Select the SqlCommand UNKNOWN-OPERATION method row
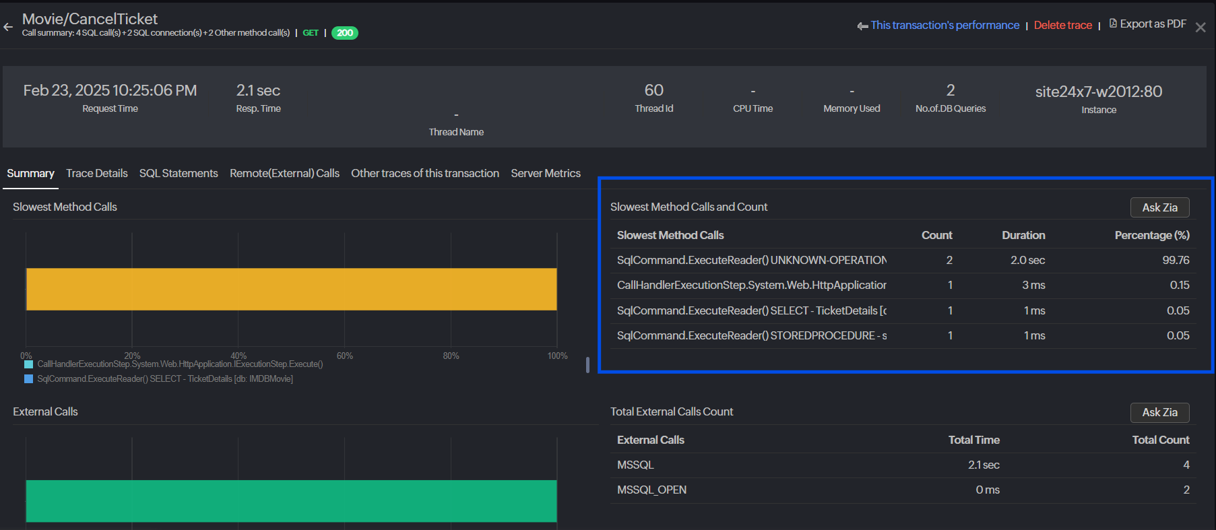 click(x=903, y=260)
